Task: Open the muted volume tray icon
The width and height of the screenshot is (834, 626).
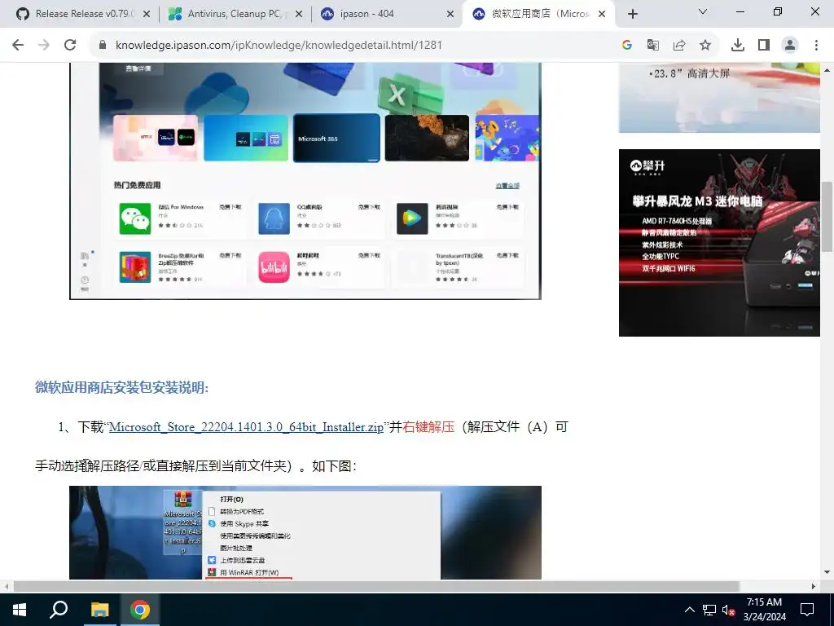Action: (x=729, y=610)
